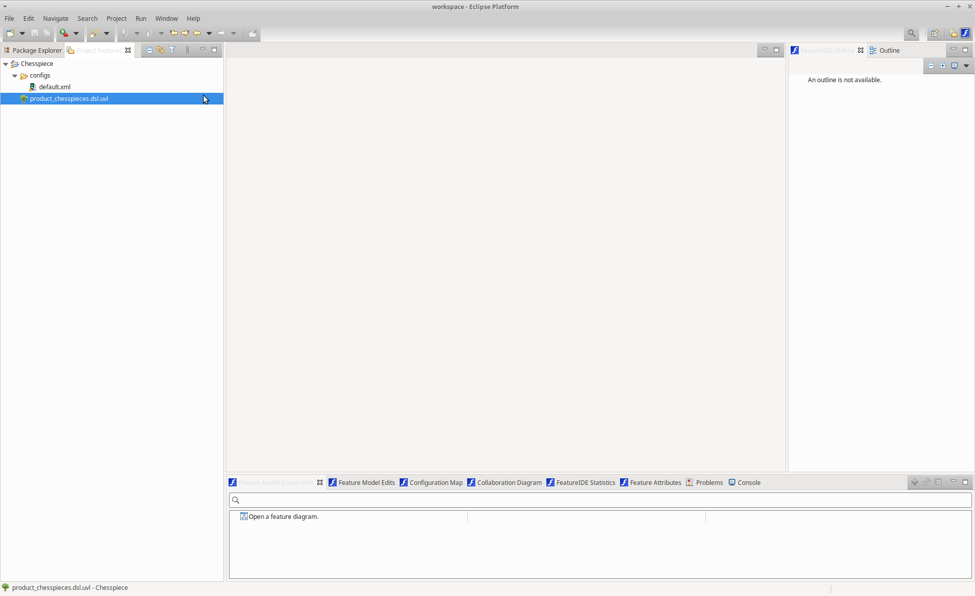Toggle Link with Editor in Outline view
This screenshot has height=596, width=975.
(955, 65)
